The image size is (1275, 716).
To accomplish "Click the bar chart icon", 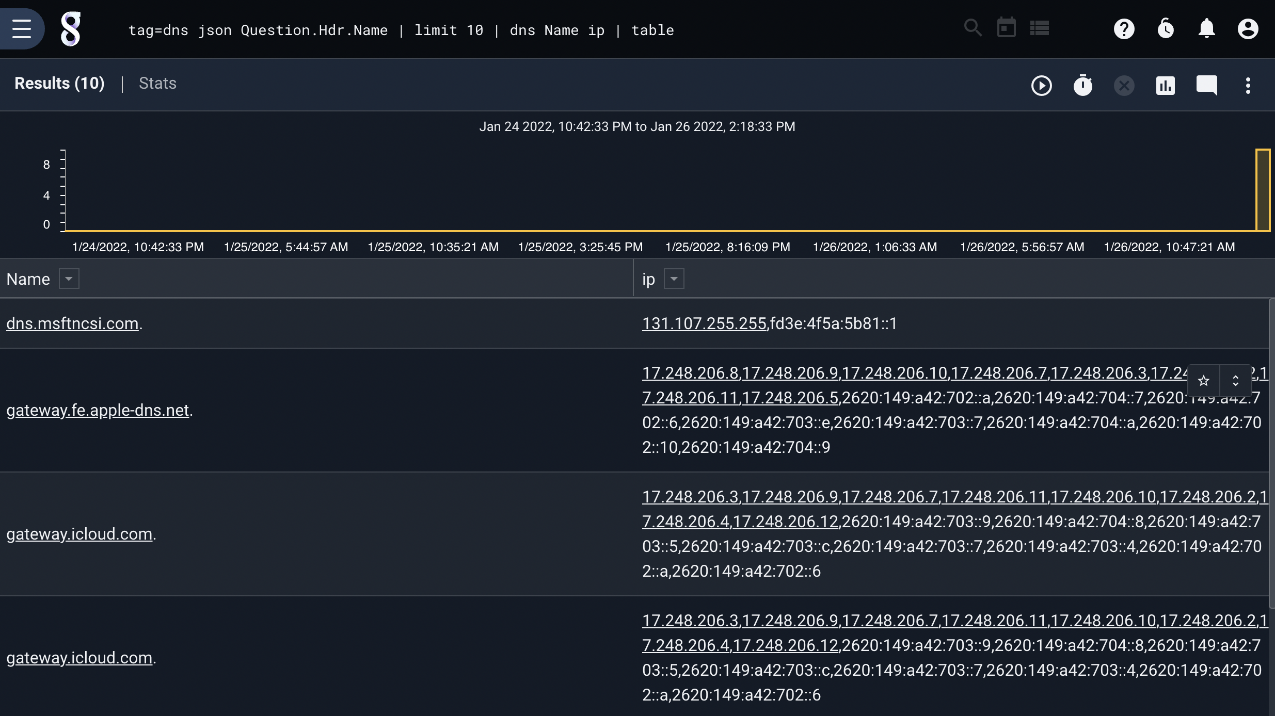I will pyautogui.click(x=1165, y=86).
